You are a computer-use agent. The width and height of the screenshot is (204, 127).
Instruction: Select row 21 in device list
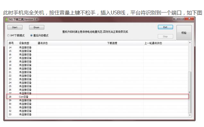coord(98,72)
